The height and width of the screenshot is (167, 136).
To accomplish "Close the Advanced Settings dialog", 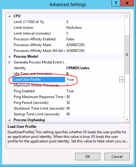I will coord(127,3).
